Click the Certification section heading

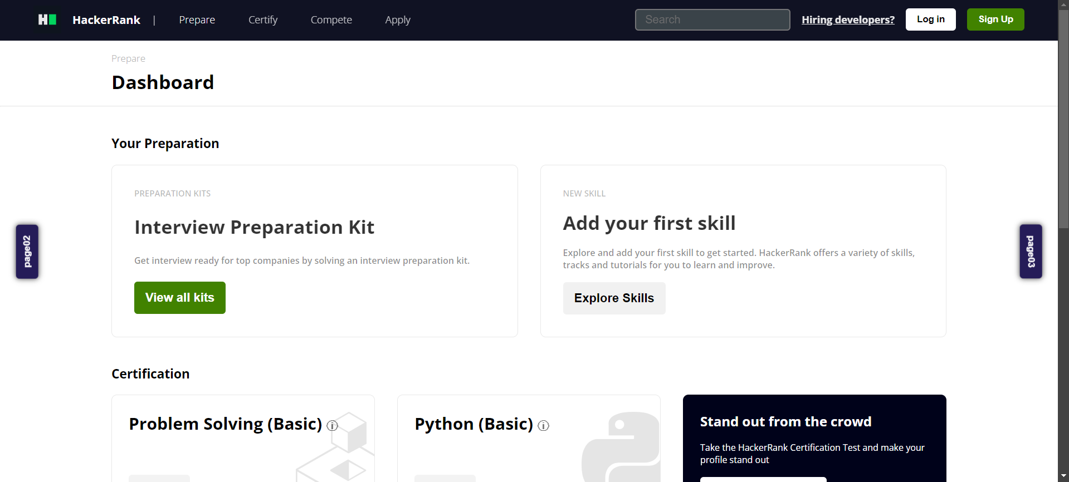(150, 374)
